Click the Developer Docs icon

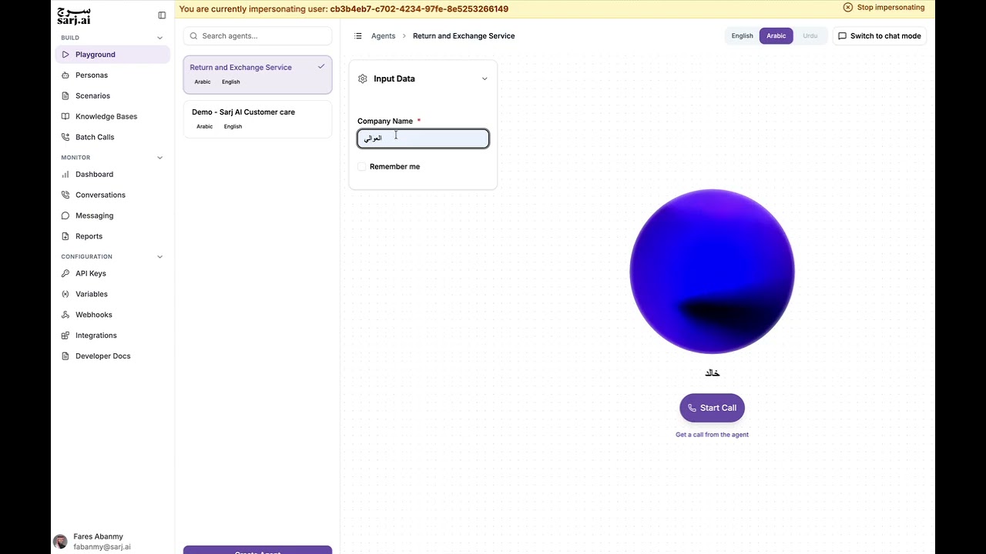click(x=66, y=356)
